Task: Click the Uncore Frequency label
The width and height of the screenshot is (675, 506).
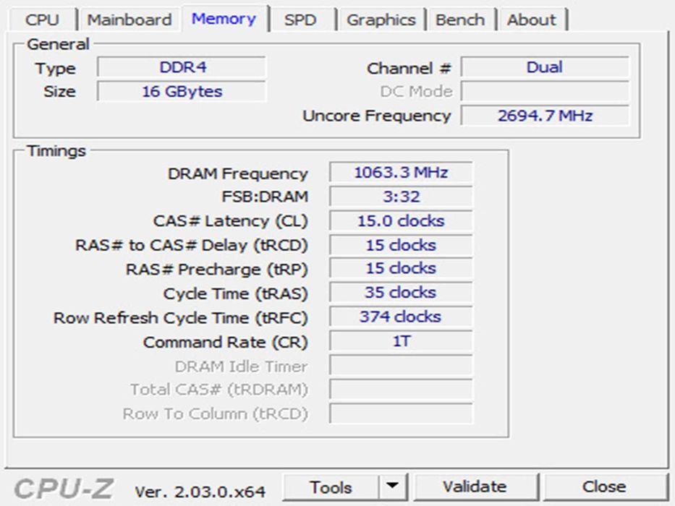Action: pos(377,116)
